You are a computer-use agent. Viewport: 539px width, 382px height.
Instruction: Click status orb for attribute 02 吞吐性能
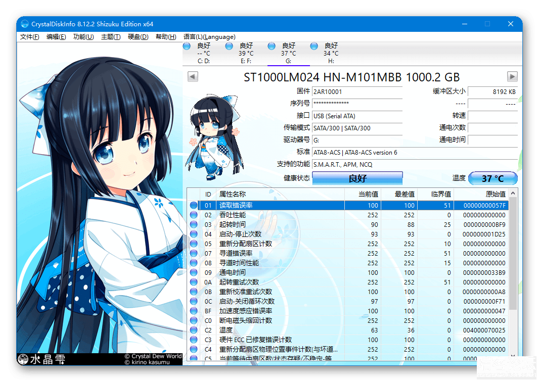click(x=194, y=215)
